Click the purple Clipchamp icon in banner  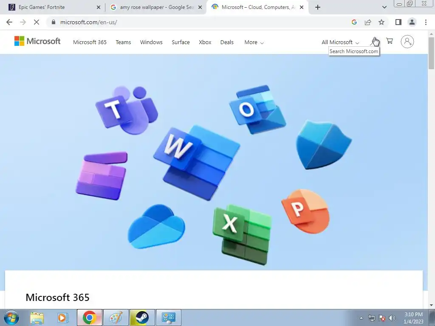(102, 176)
